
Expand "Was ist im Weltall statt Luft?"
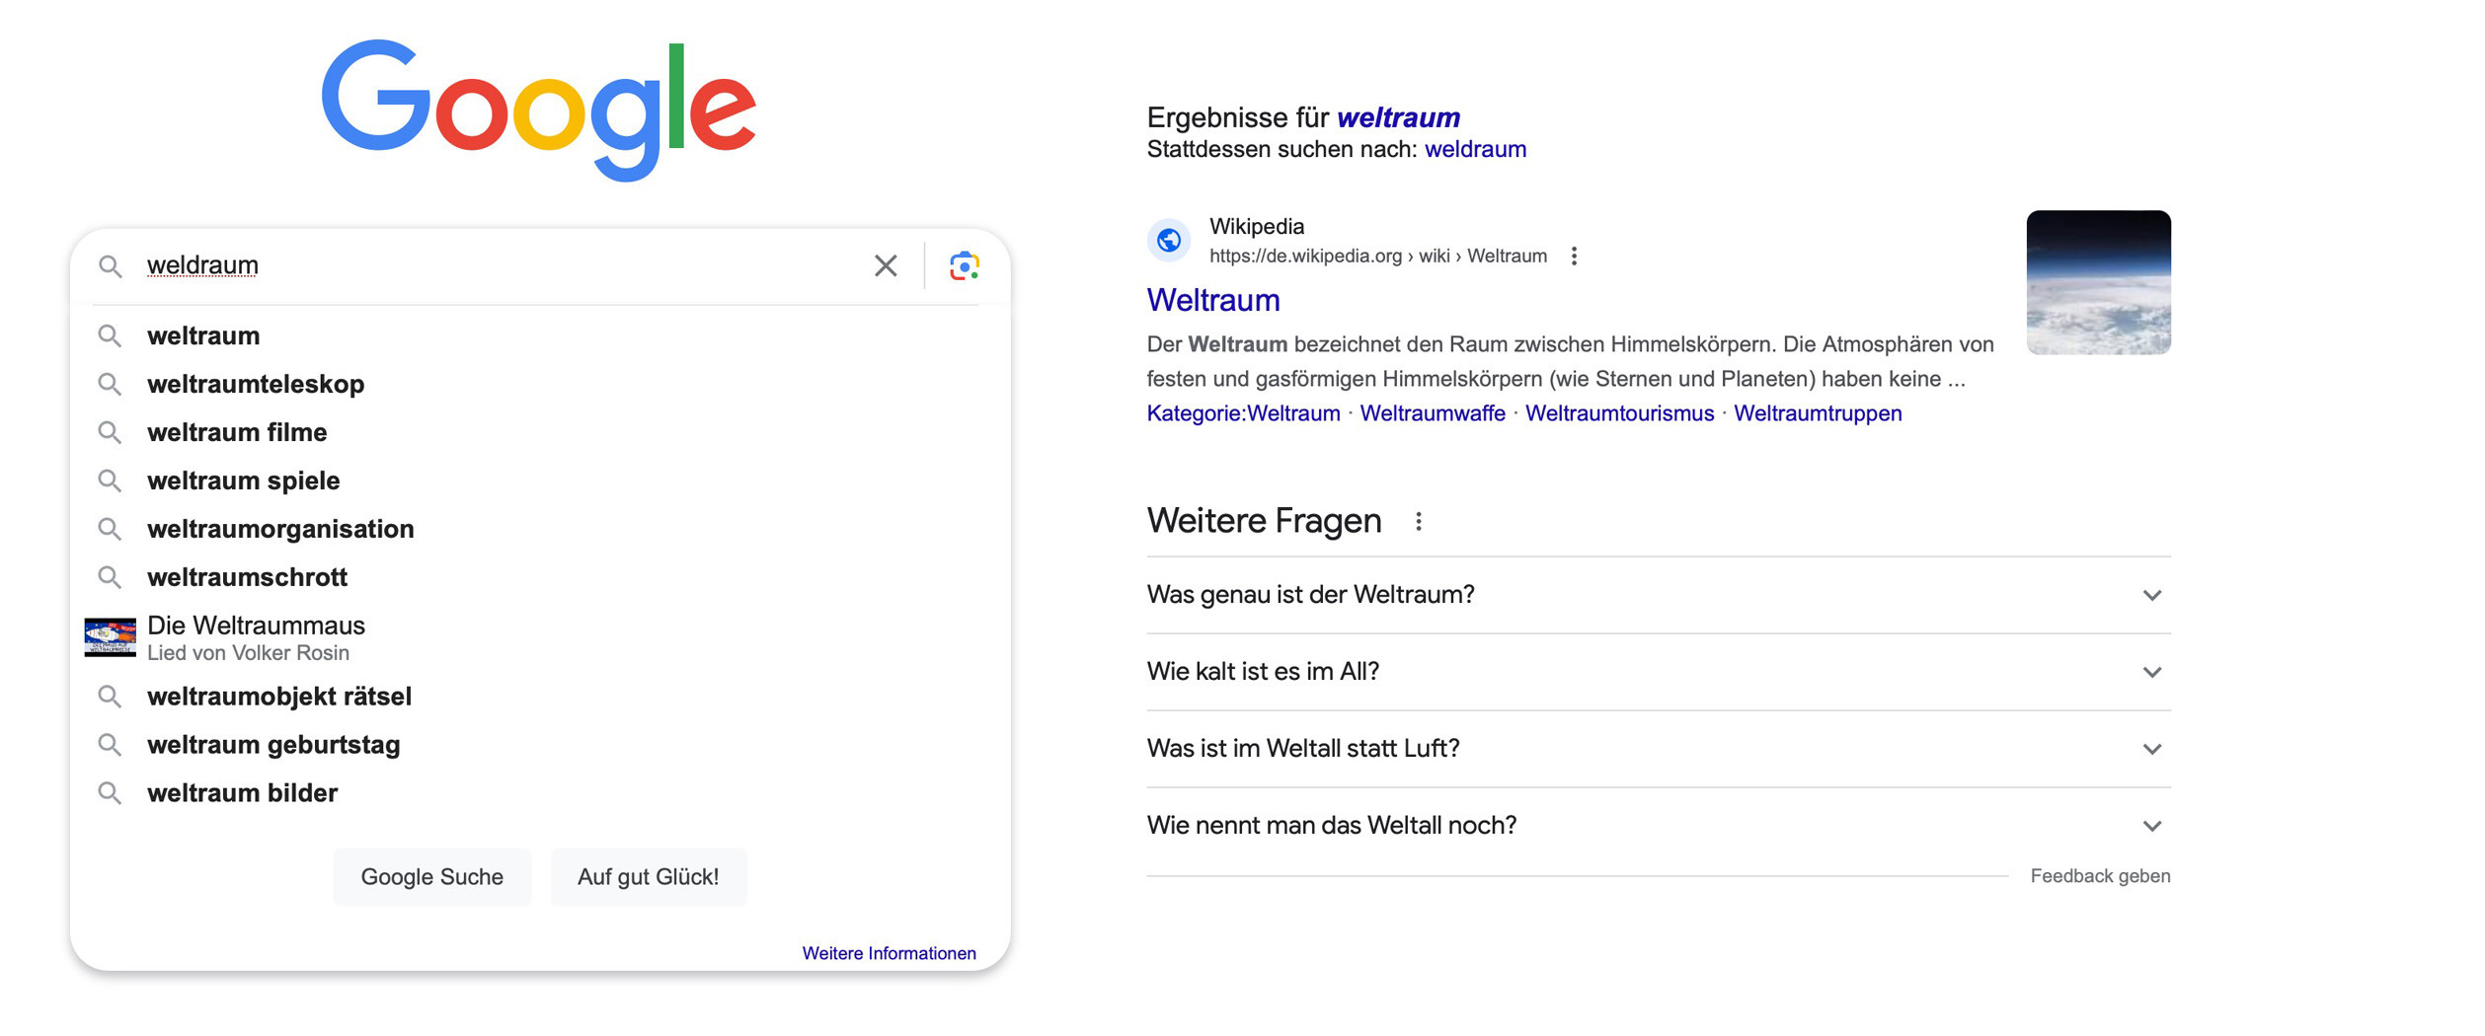(1657, 749)
